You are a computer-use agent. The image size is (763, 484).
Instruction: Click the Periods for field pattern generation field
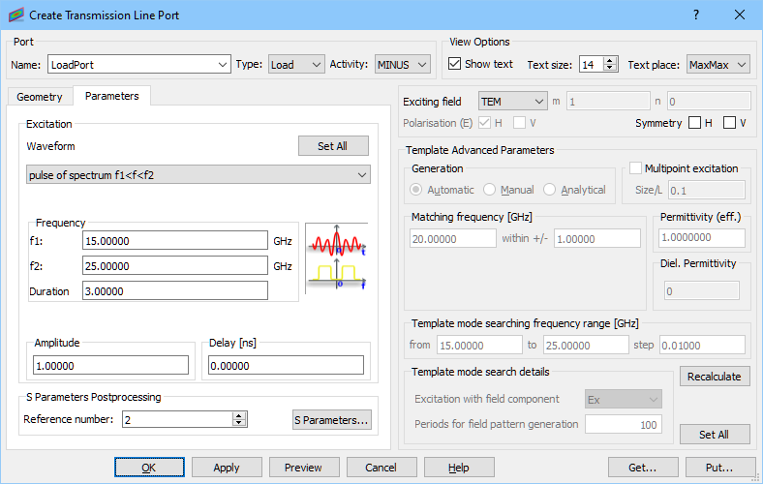pos(624,424)
